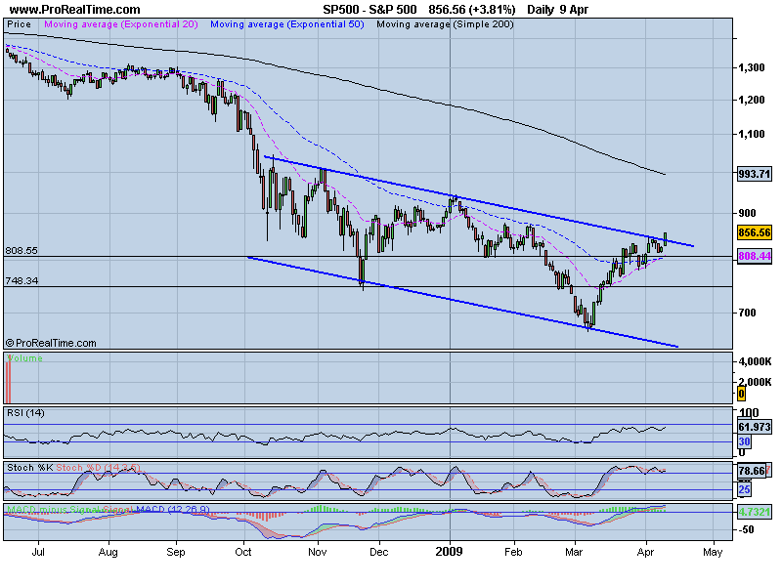Click the 4.7321 MACD value tag
This screenshot has width=782, height=586.
[x=754, y=512]
